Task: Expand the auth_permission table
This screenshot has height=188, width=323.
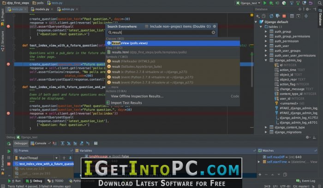Action: pos(266,41)
